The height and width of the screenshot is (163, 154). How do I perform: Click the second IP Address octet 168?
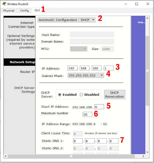84,68
